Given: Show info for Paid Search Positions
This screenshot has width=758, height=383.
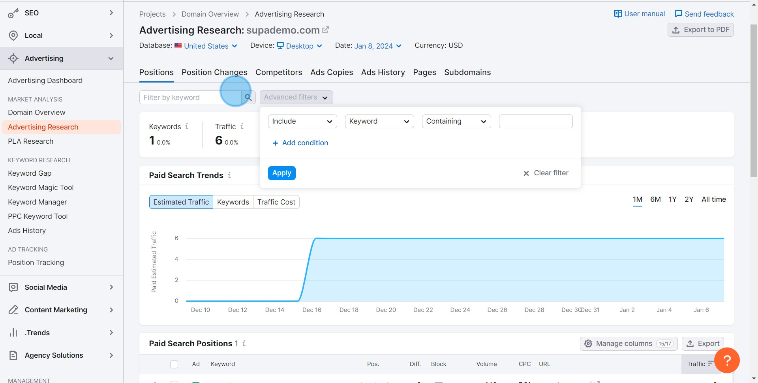Looking at the screenshot, I should pyautogui.click(x=244, y=344).
